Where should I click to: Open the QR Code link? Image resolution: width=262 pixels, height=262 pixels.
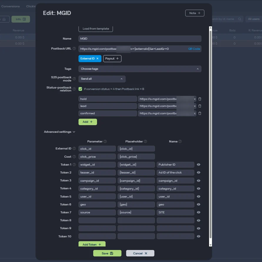[x=194, y=49]
